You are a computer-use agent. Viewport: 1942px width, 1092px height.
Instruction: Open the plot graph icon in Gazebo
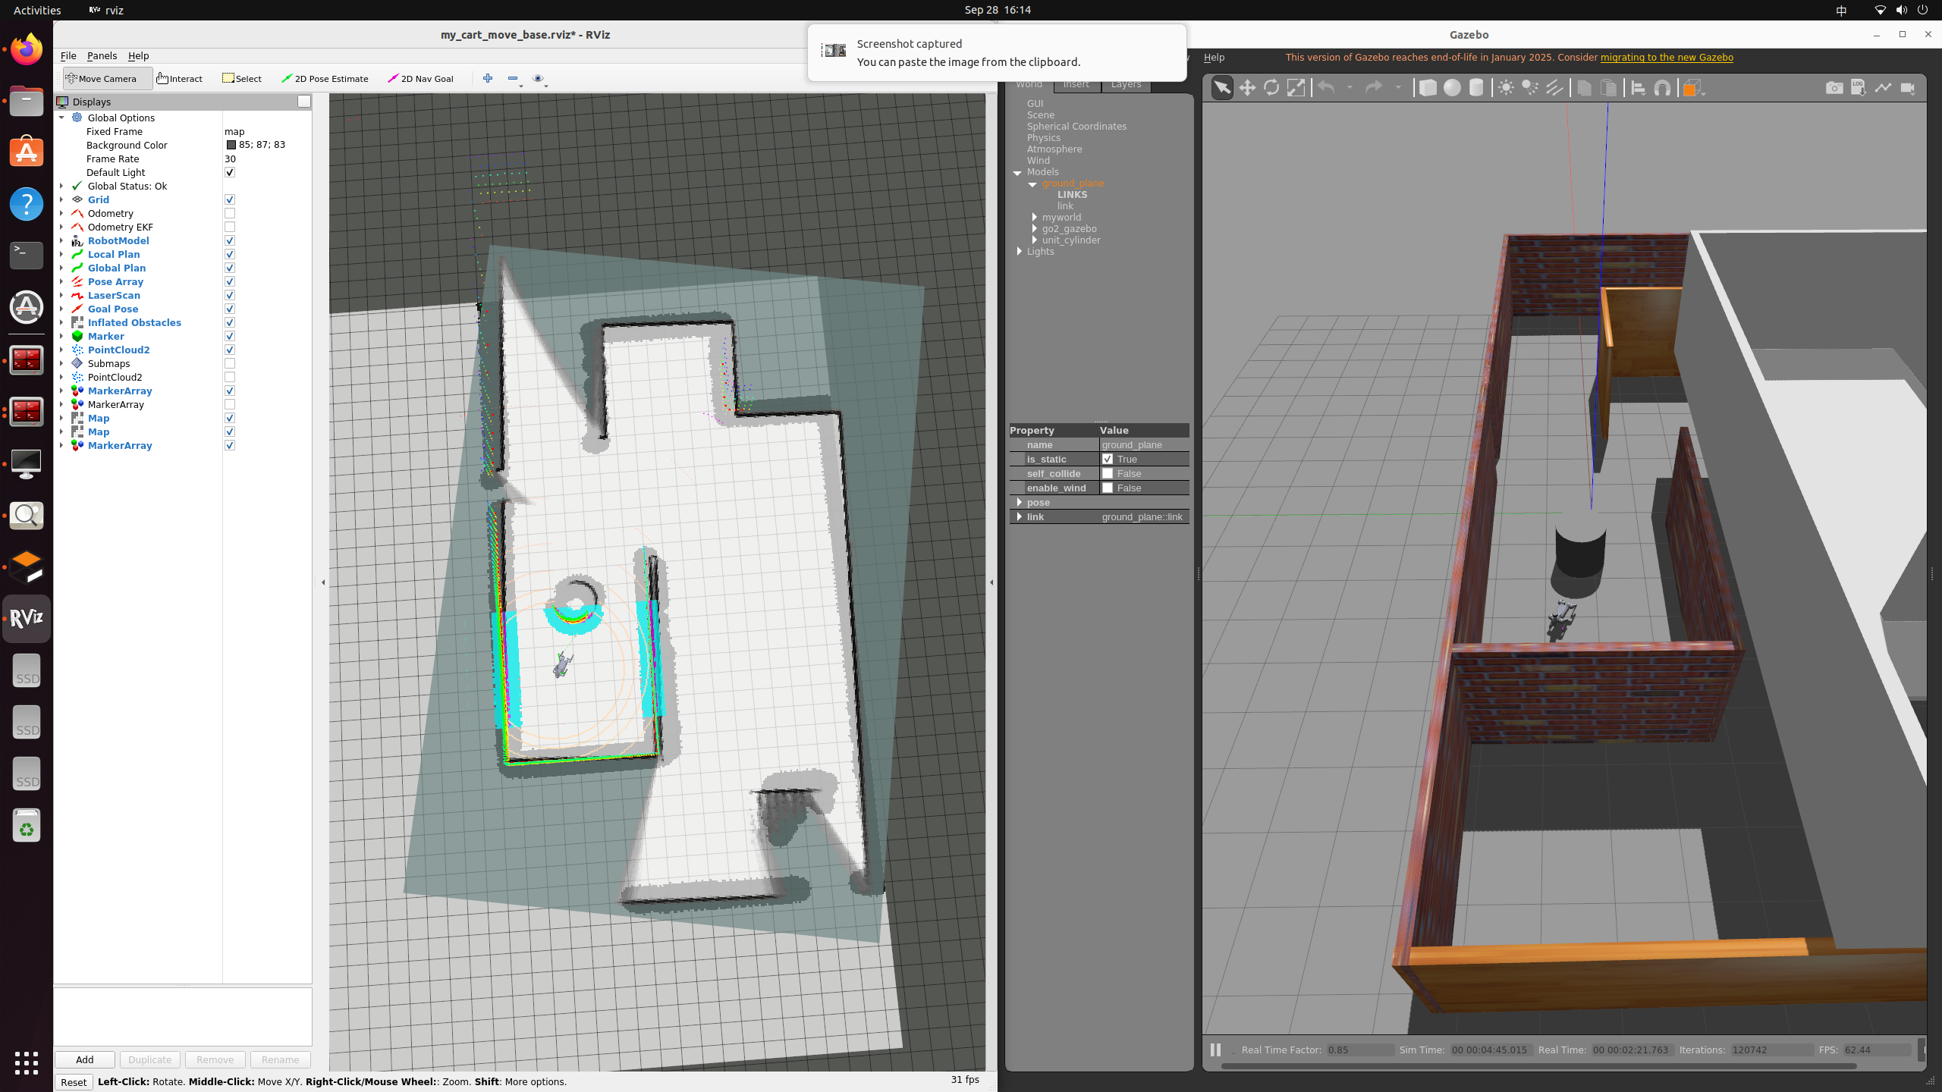1883,88
